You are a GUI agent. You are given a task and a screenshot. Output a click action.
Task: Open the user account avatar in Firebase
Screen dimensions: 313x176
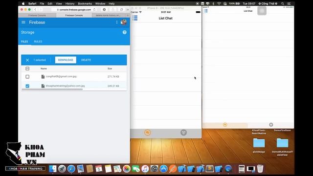coord(124,22)
